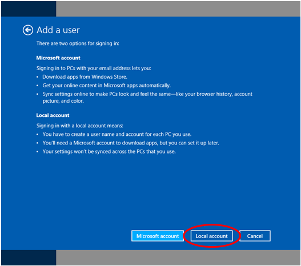Viewport: 301px width, 266px height.
Task: Cancel adding a user
Action: coord(255,236)
